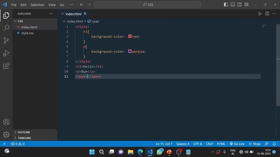
Task: Open the File menu
Action: pyautogui.click(x=14, y=5)
